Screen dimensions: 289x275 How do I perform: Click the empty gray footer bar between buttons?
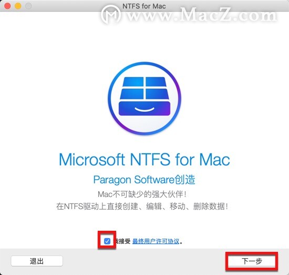click(x=145, y=261)
